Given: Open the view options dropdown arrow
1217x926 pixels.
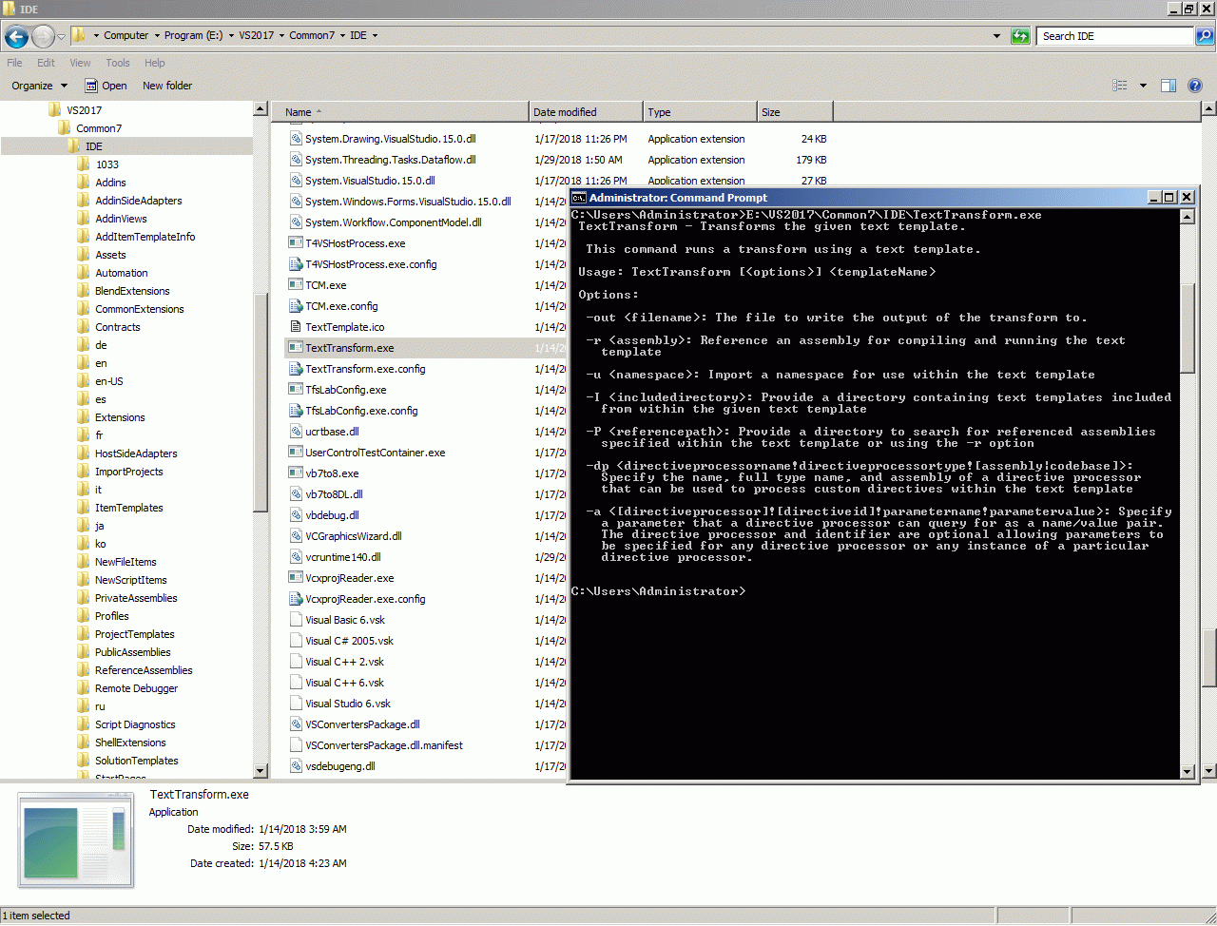Looking at the screenshot, I should 1143,86.
